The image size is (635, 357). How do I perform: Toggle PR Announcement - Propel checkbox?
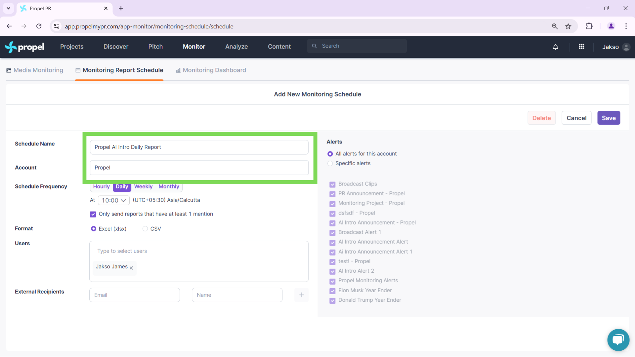pyautogui.click(x=332, y=194)
